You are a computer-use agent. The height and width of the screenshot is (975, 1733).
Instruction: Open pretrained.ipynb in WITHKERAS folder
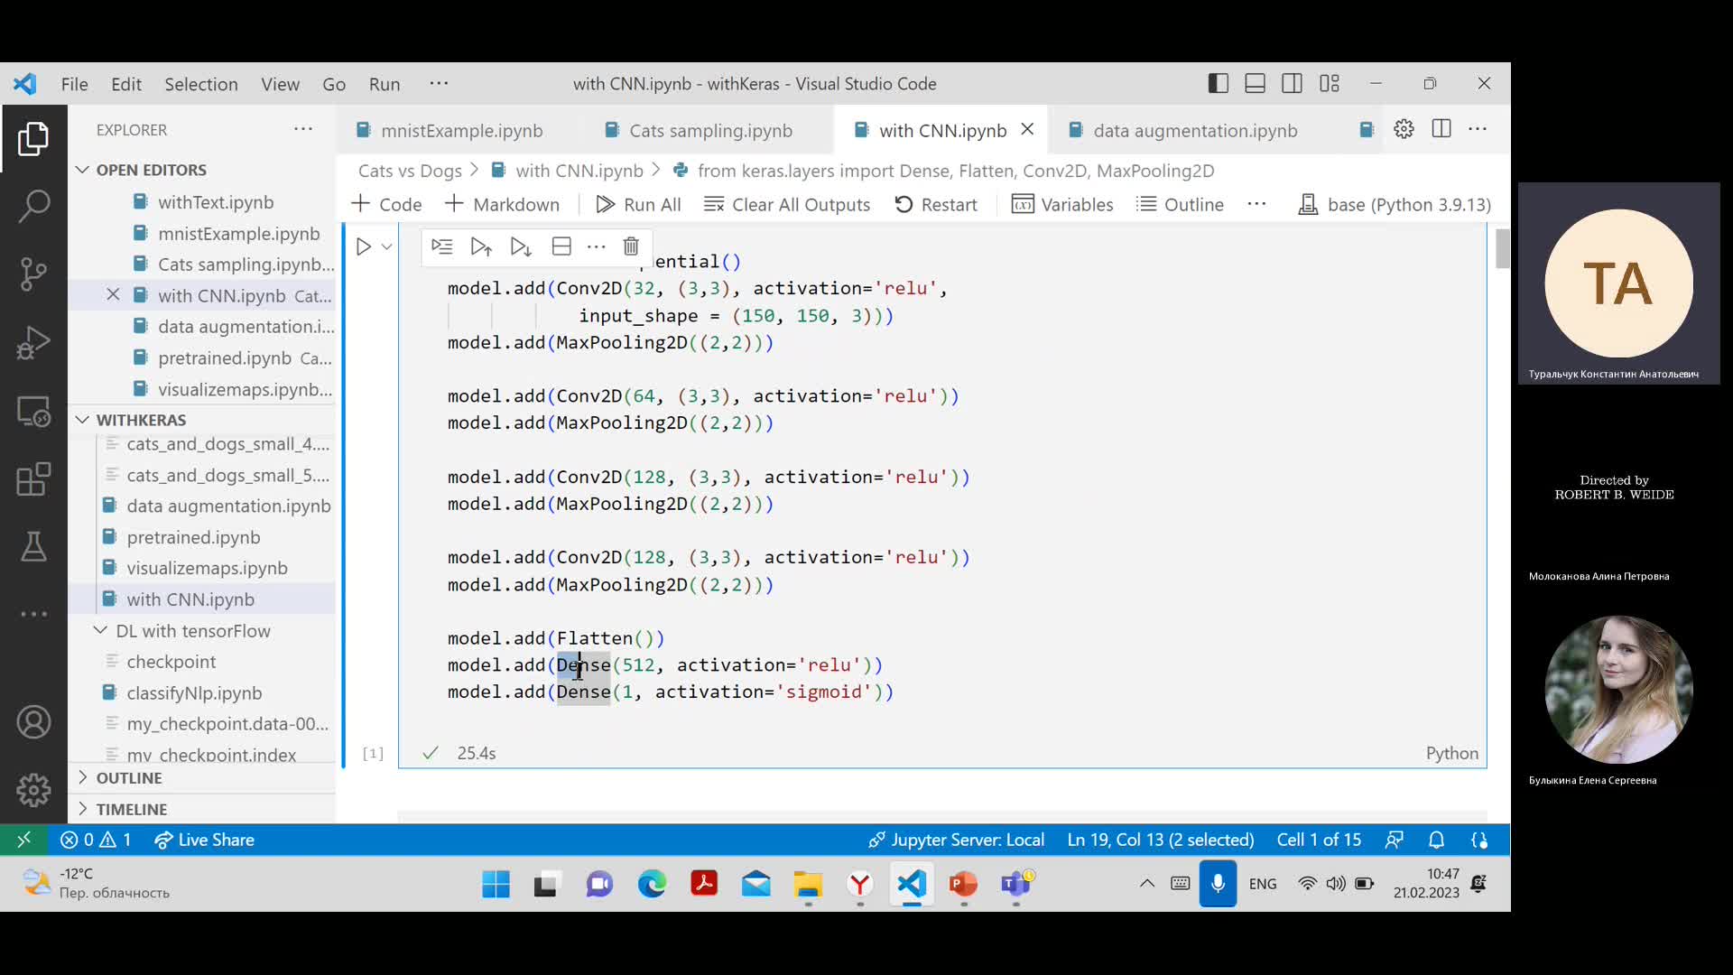click(193, 537)
